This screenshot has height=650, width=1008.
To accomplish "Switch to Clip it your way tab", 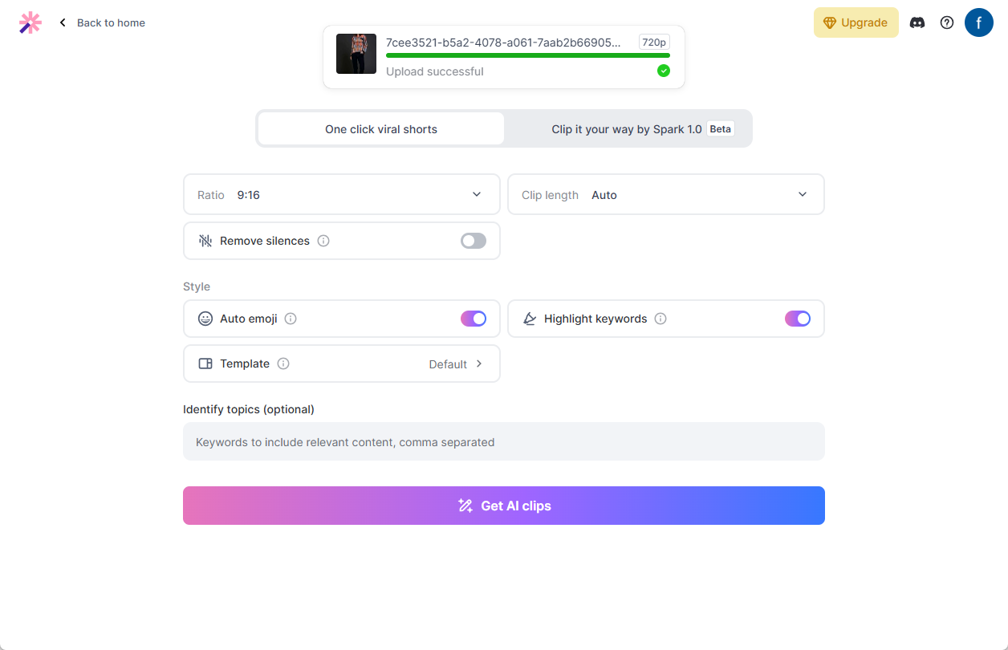I will (x=628, y=128).
